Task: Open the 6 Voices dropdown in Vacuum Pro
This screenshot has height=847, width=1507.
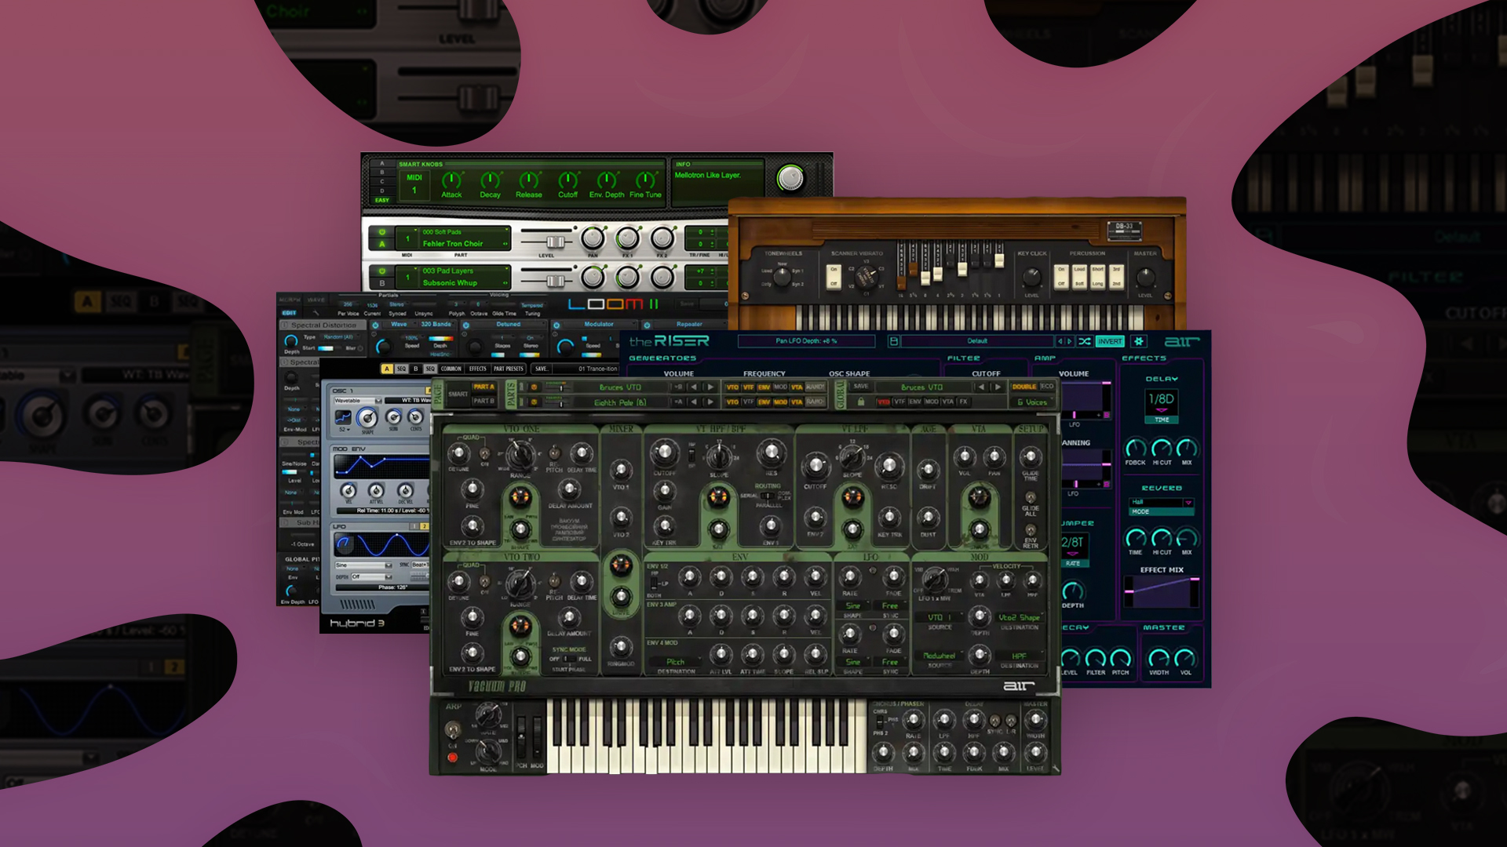Action: click(1033, 402)
